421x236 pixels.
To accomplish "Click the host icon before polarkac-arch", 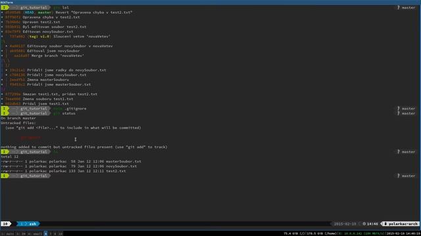I will [385, 224].
